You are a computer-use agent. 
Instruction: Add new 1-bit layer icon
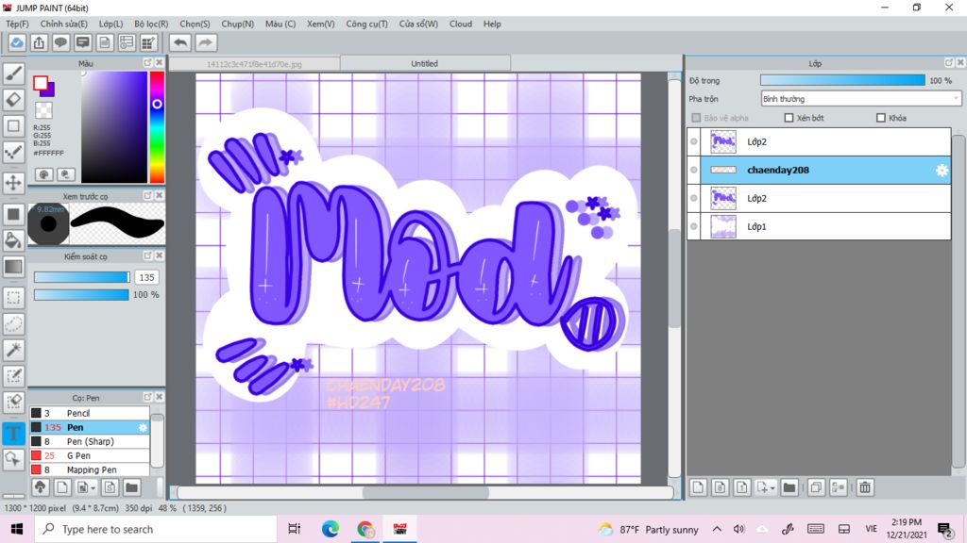[x=742, y=487]
